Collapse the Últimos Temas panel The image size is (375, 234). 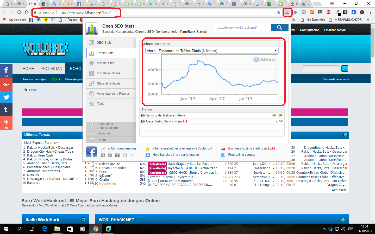346,135
